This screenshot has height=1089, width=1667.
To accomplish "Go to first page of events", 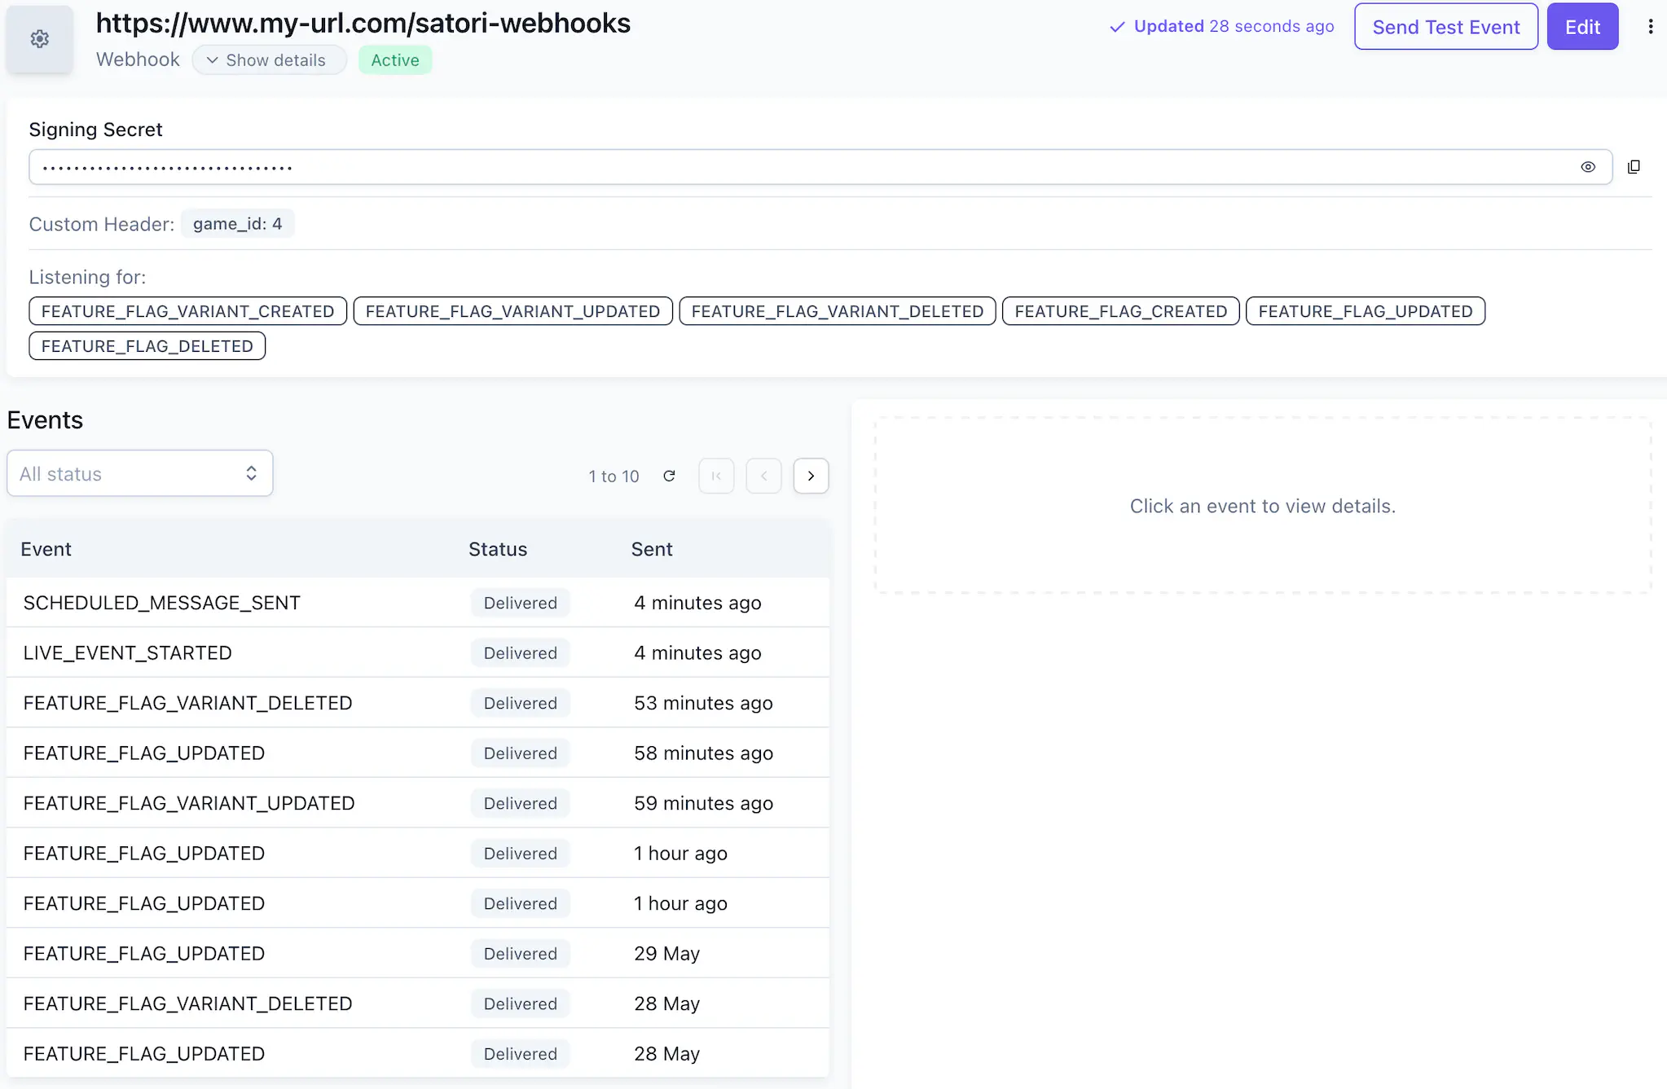I will click(x=716, y=476).
